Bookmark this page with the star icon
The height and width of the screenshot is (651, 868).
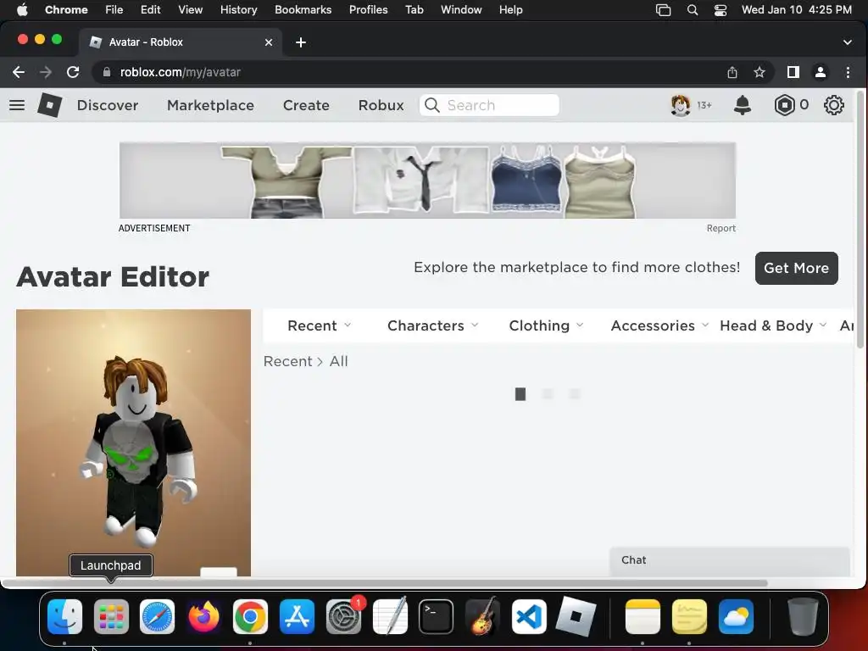[759, 72]
